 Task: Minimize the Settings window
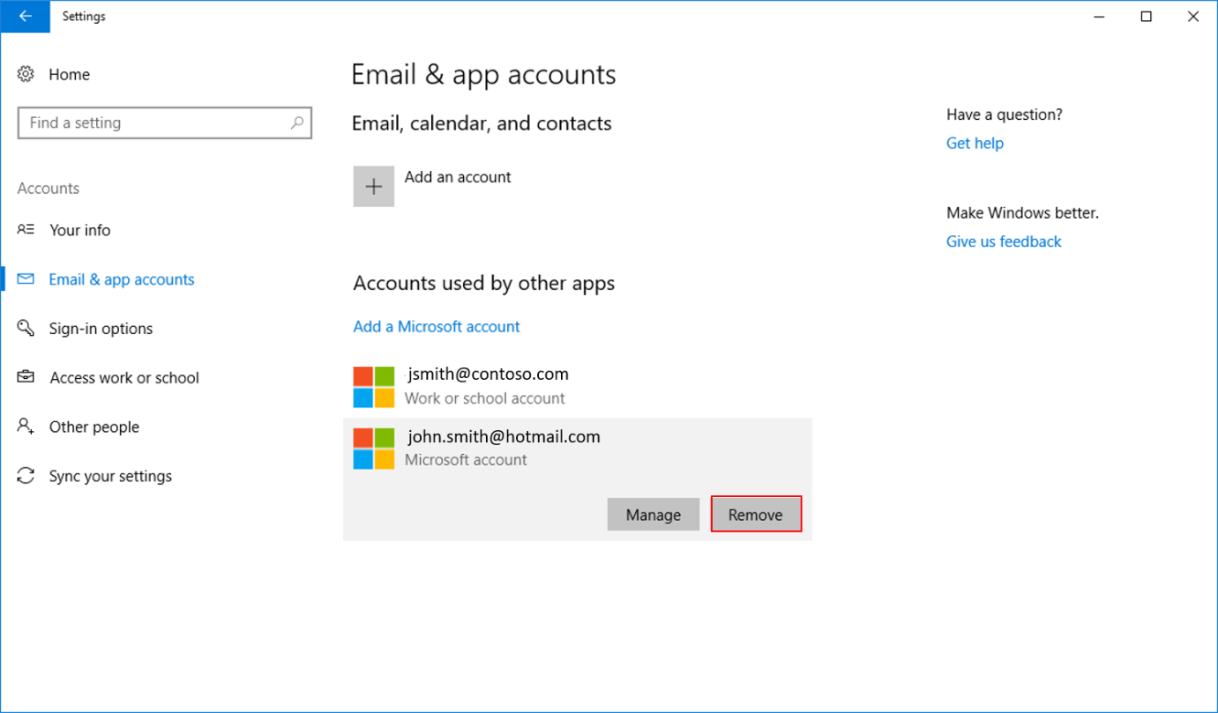click(1100, 16)
